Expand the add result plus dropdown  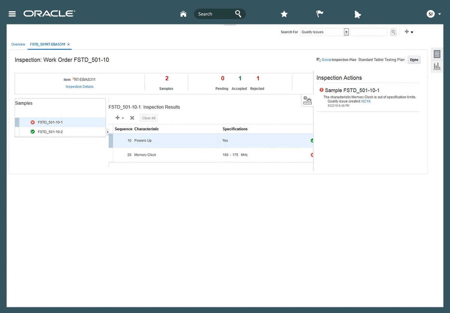[x=120, y=118]
